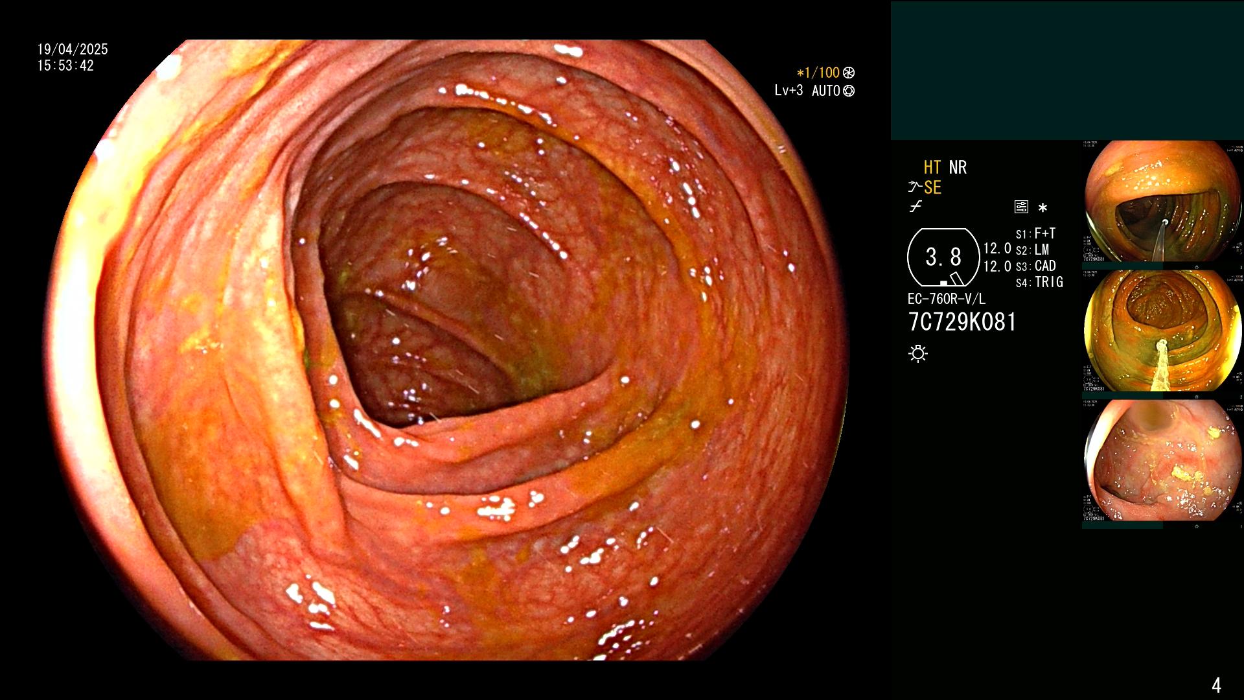Click the lower 12.0 value
Image resolution: width=1244 pixels, height=700 pixels.
pyautogui.click(x=997, y=266)
